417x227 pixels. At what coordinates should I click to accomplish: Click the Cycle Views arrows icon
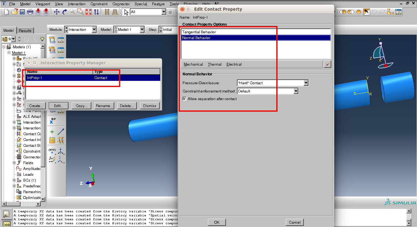tap(96, 12)
